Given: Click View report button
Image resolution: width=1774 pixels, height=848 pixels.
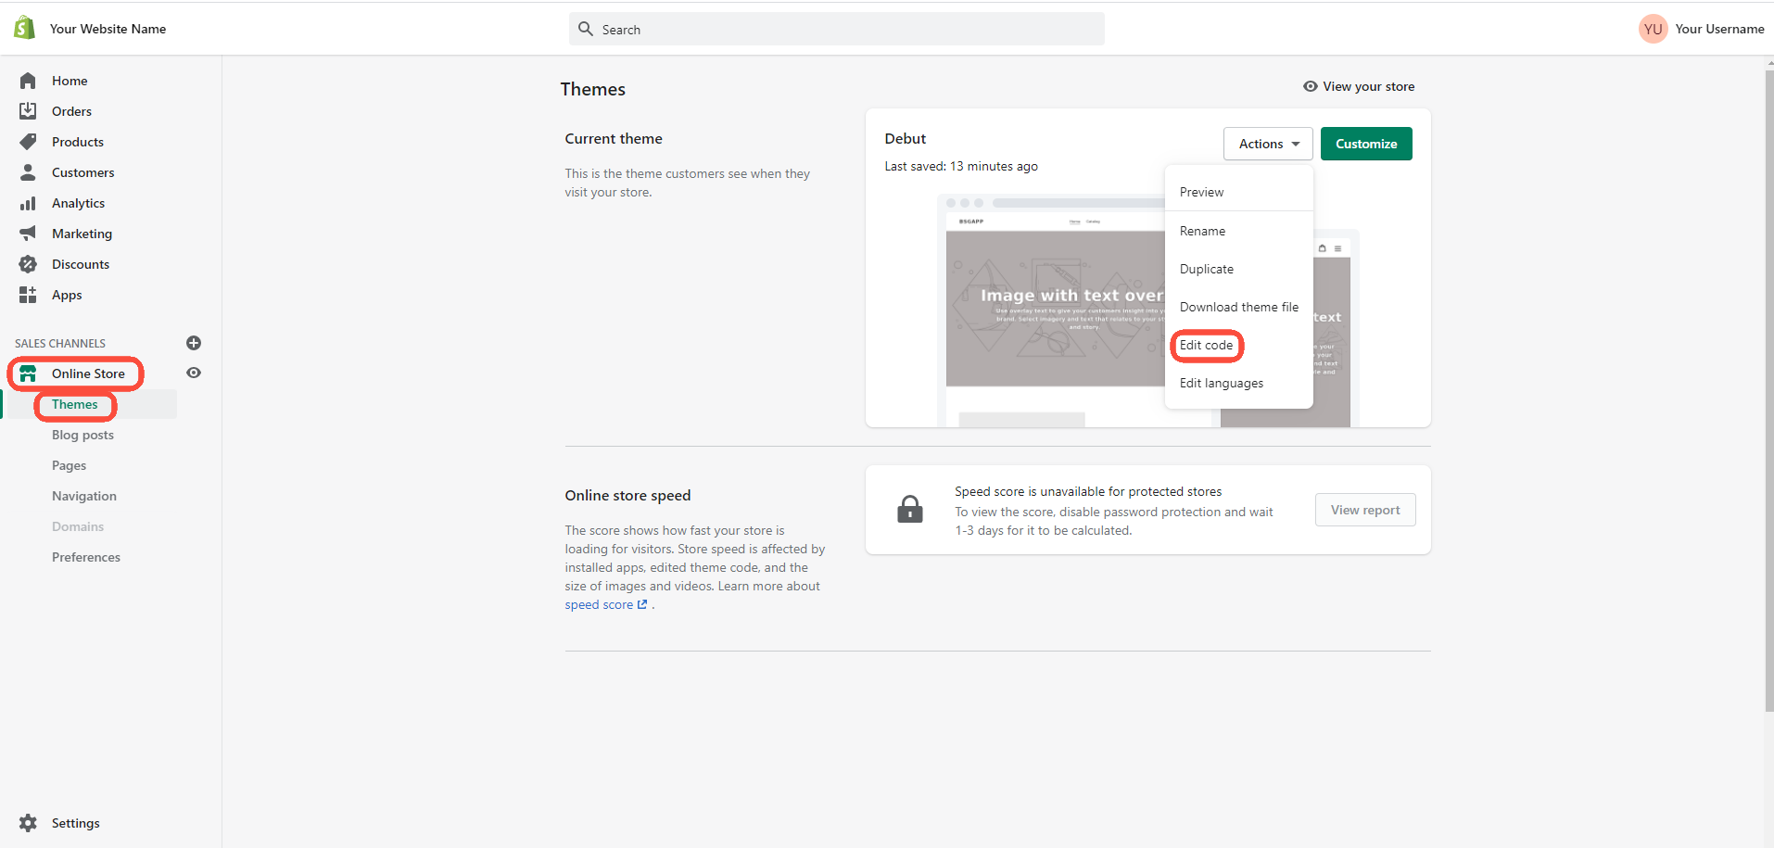Looking at the screenshot, I should point(1365,510).
